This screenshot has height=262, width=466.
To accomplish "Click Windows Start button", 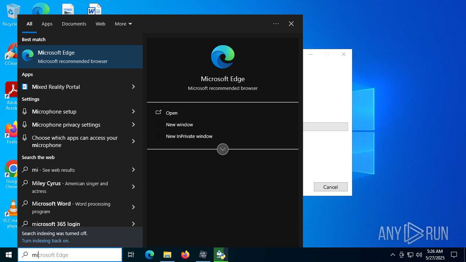I will [x=9, y=255].
